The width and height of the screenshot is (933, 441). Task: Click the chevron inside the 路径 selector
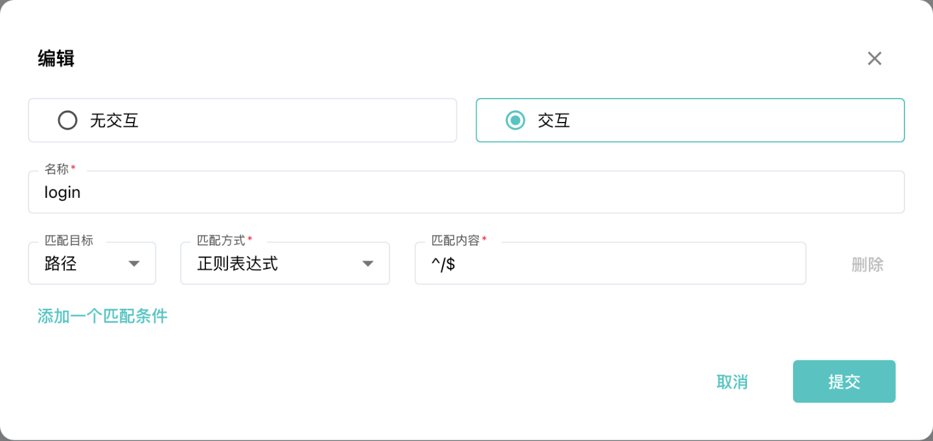pyautogui.click(x=134, y=263)
